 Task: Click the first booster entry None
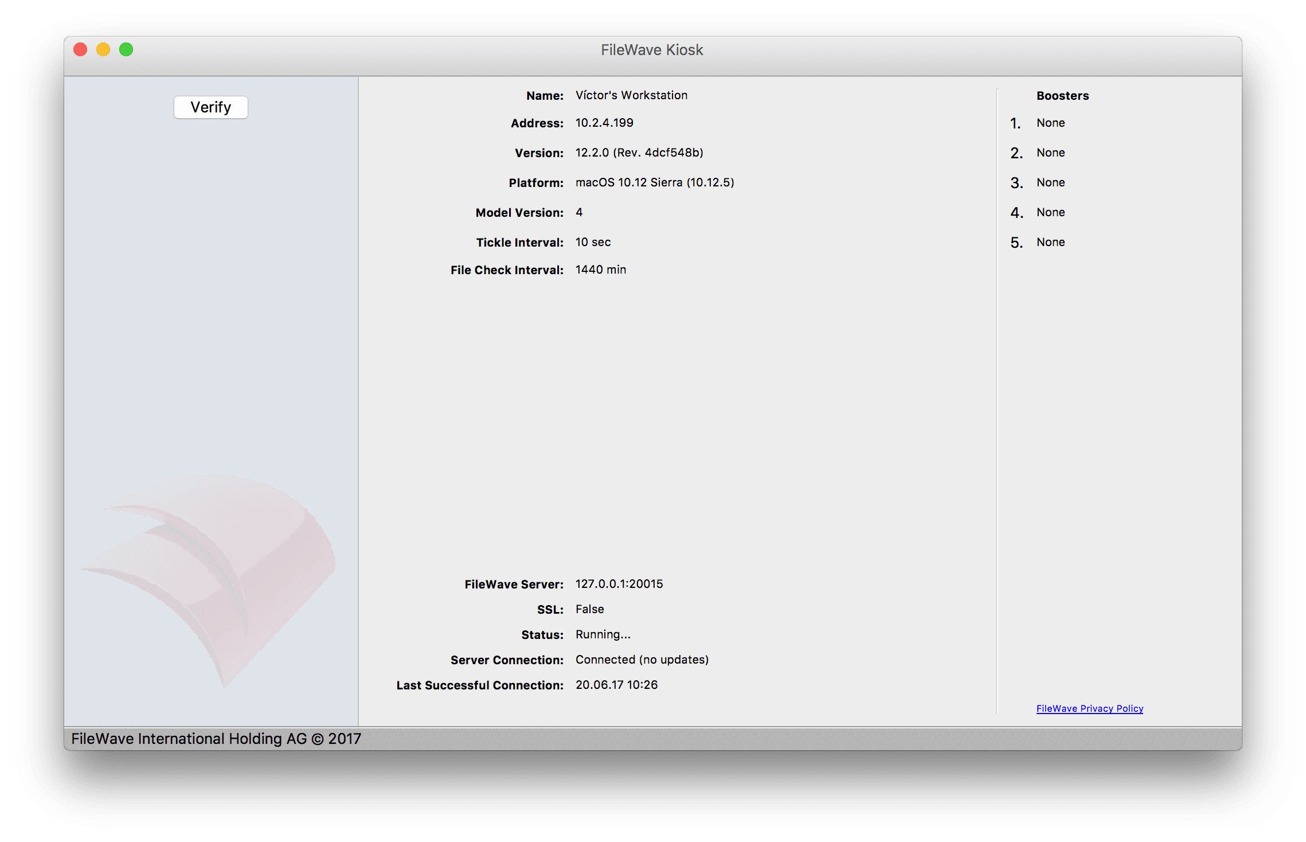[1050, 123]
